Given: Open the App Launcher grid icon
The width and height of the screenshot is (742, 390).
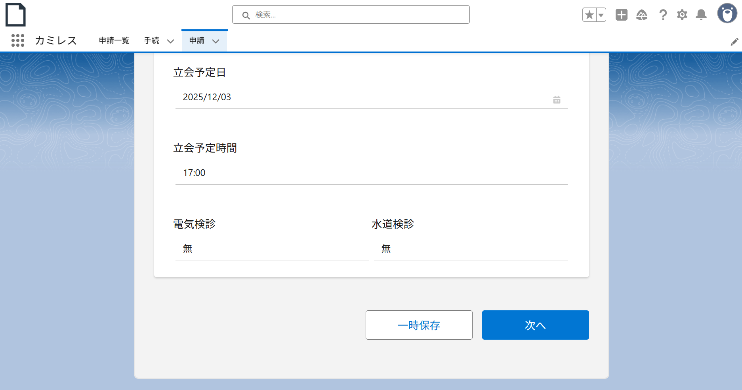Looking at the screenshot, I should 18,40.
